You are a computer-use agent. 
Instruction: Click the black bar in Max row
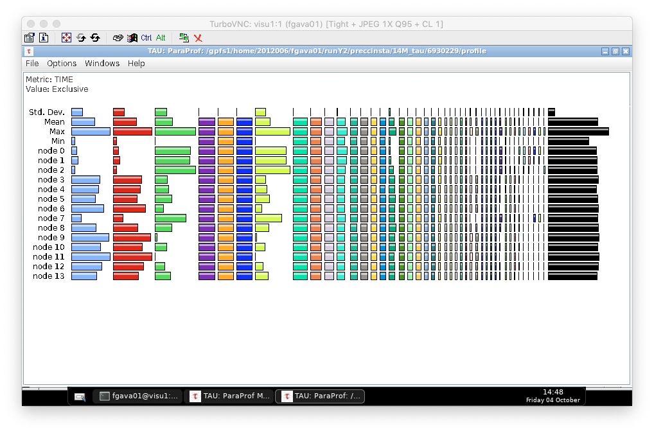click(578, 132)
